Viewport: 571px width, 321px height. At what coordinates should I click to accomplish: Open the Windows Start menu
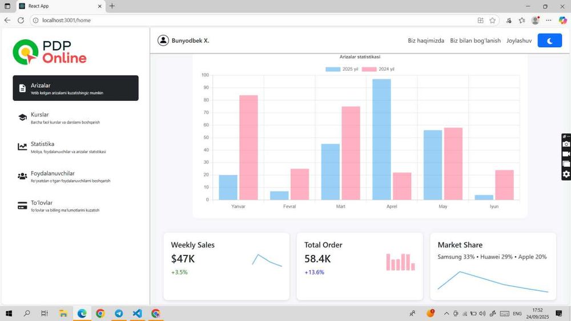tap(9, 314)
